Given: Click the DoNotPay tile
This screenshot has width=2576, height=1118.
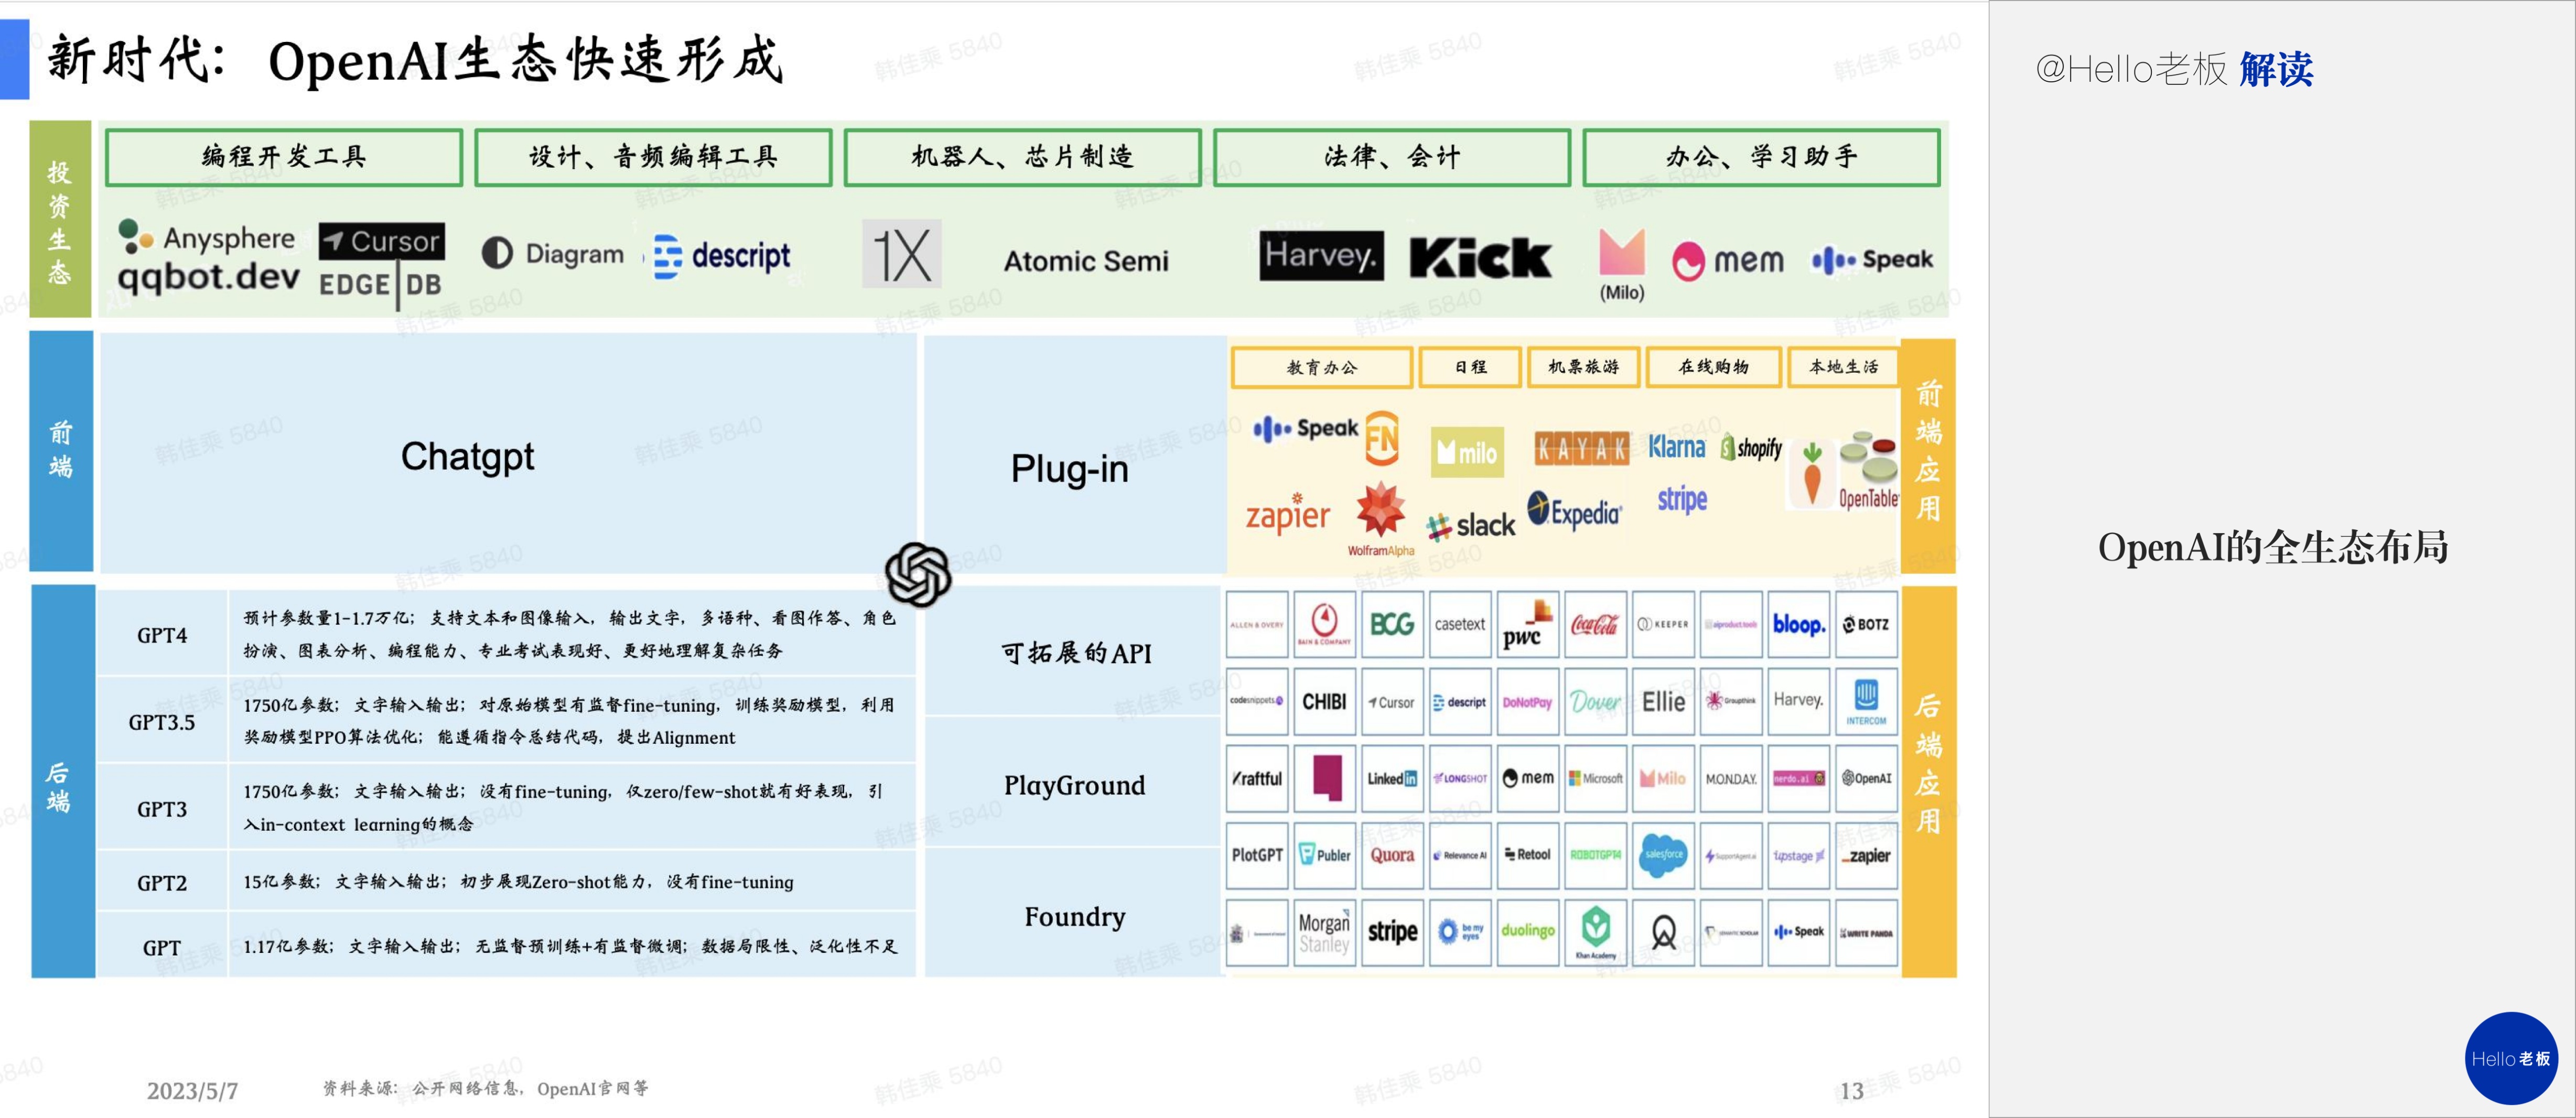Looking at the screenshot, I should [1527, 701].
